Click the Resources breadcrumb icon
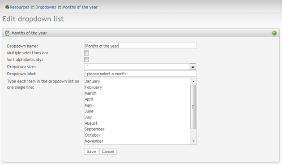The width and height of the screenshot is (282, 165). click(7, 7)
